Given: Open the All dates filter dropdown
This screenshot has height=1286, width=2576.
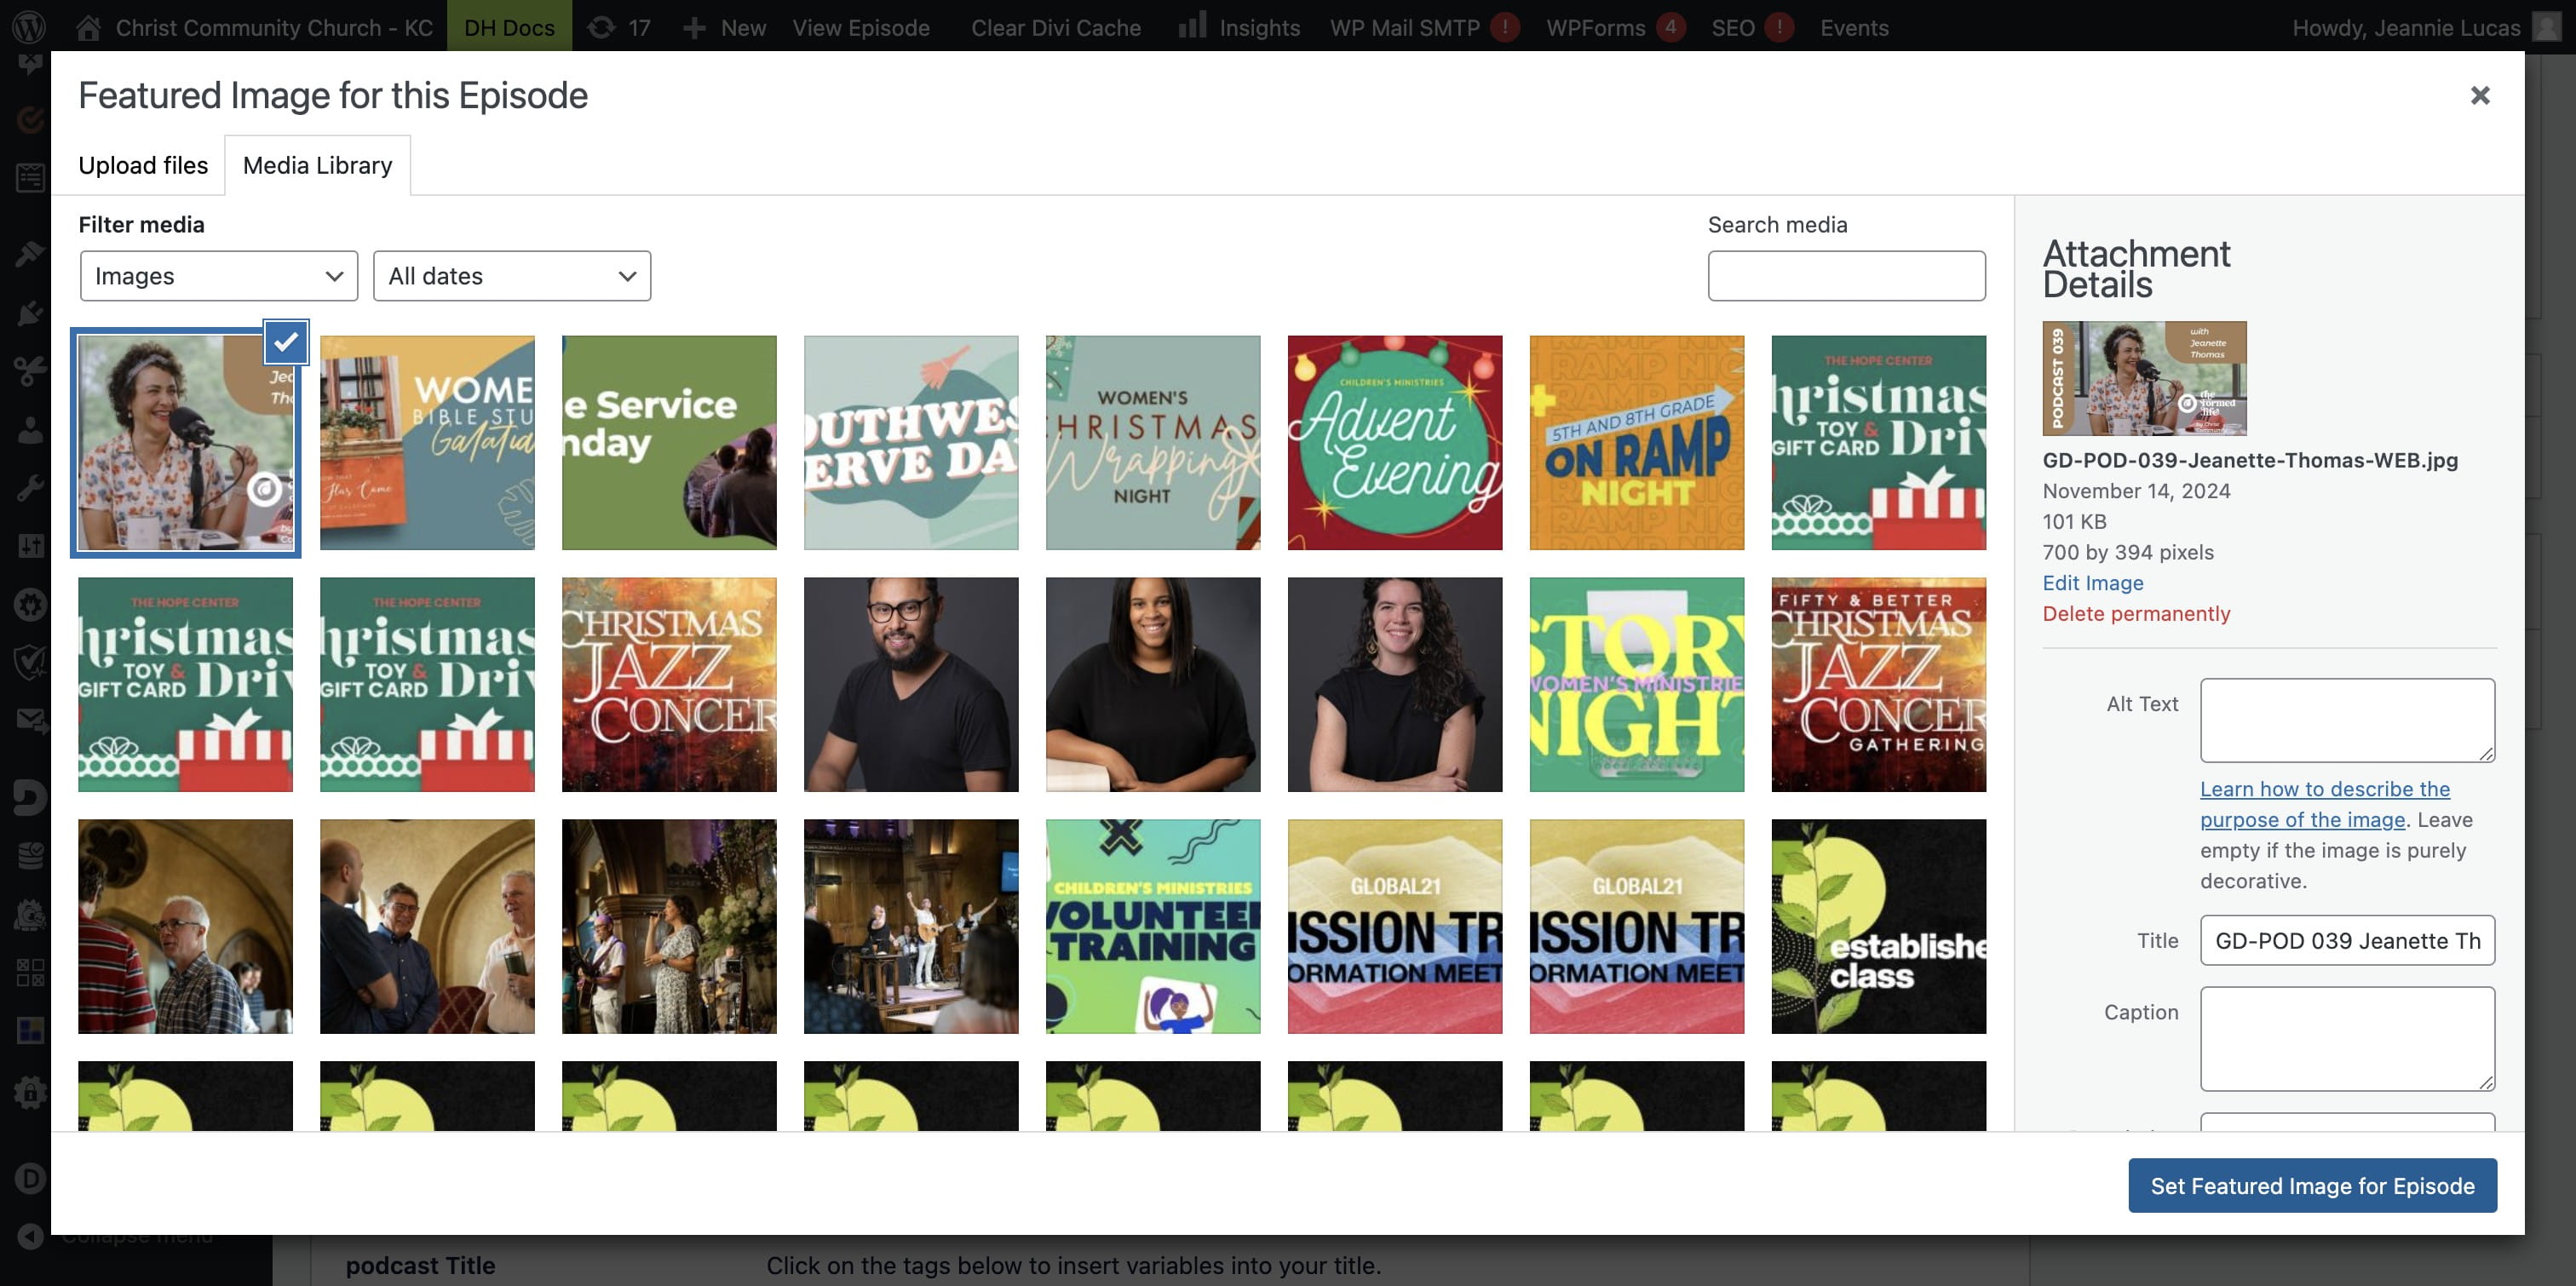Looking at the screenshot, I should coord(512,276).
